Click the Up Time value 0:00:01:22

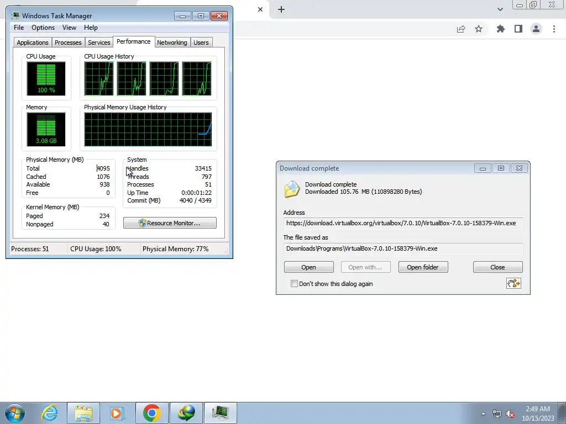[x=196, y=193]
